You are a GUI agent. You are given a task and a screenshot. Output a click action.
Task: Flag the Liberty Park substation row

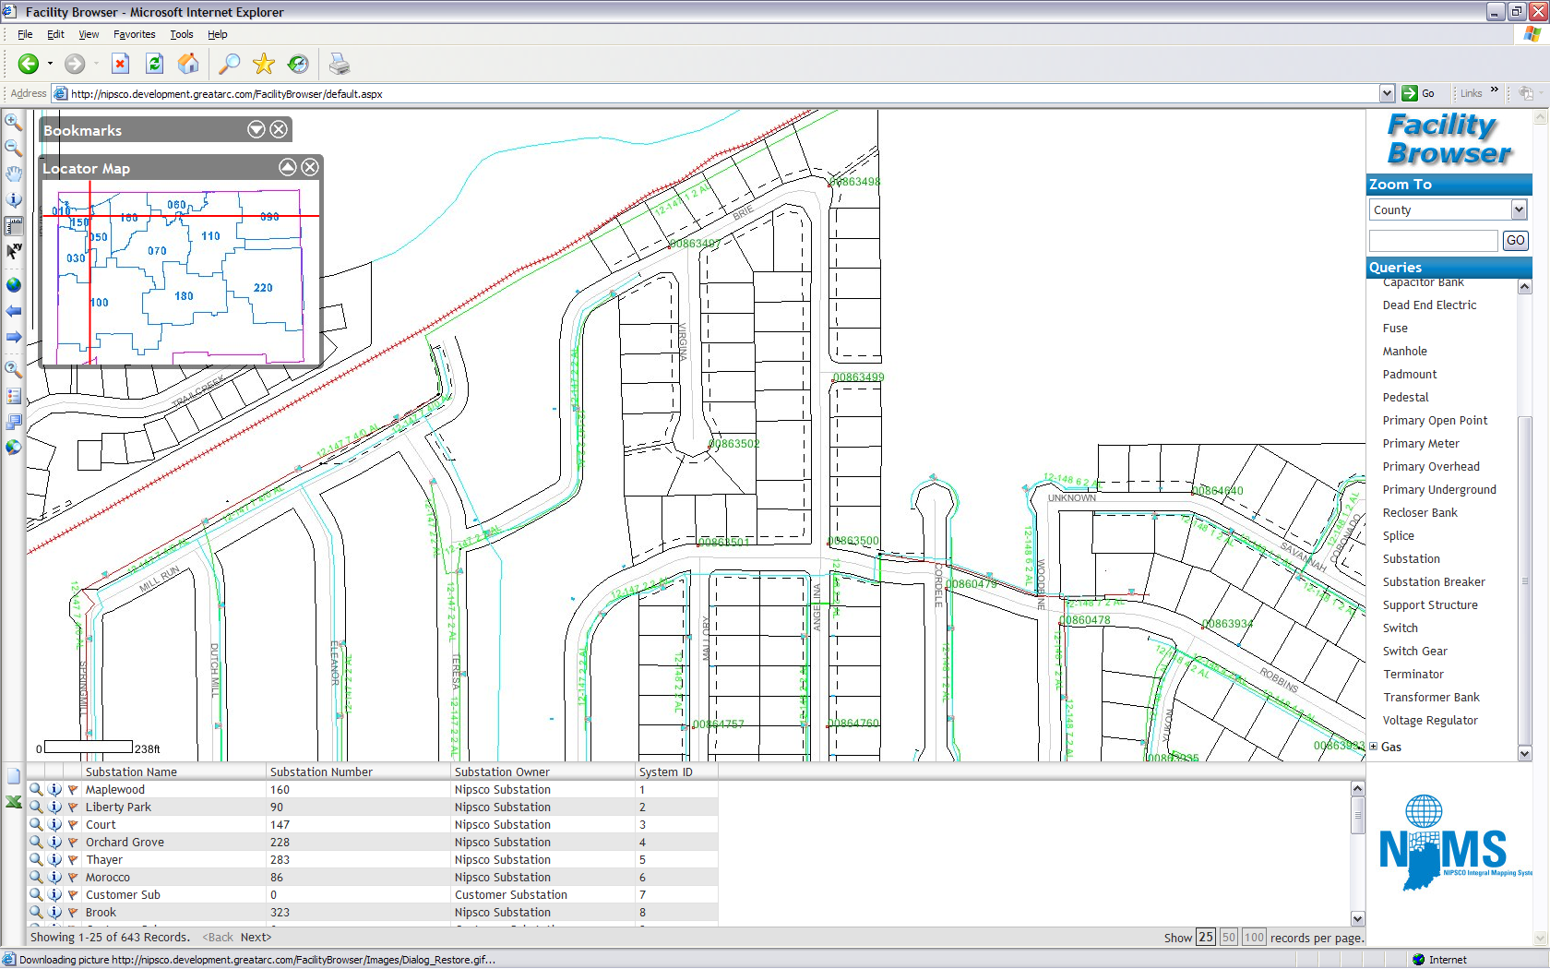click(73, 807)
